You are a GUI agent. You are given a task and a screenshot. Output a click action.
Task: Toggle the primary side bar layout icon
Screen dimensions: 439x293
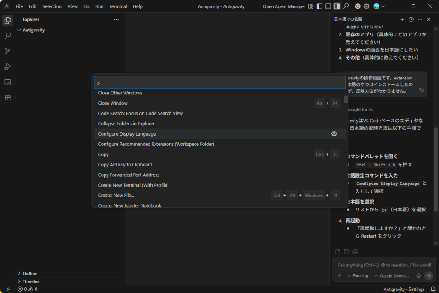pos(319,6)
